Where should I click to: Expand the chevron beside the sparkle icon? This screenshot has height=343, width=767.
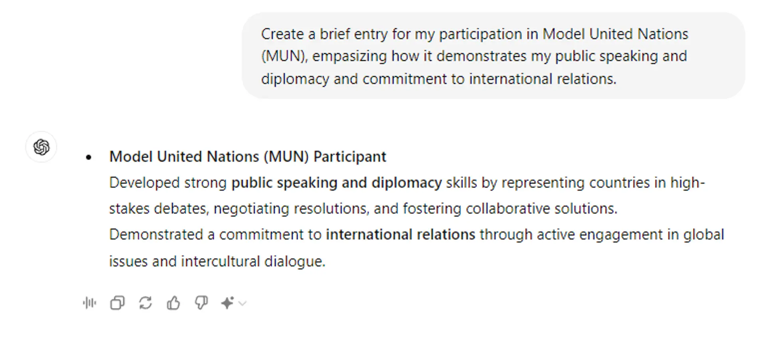(242, 304)
